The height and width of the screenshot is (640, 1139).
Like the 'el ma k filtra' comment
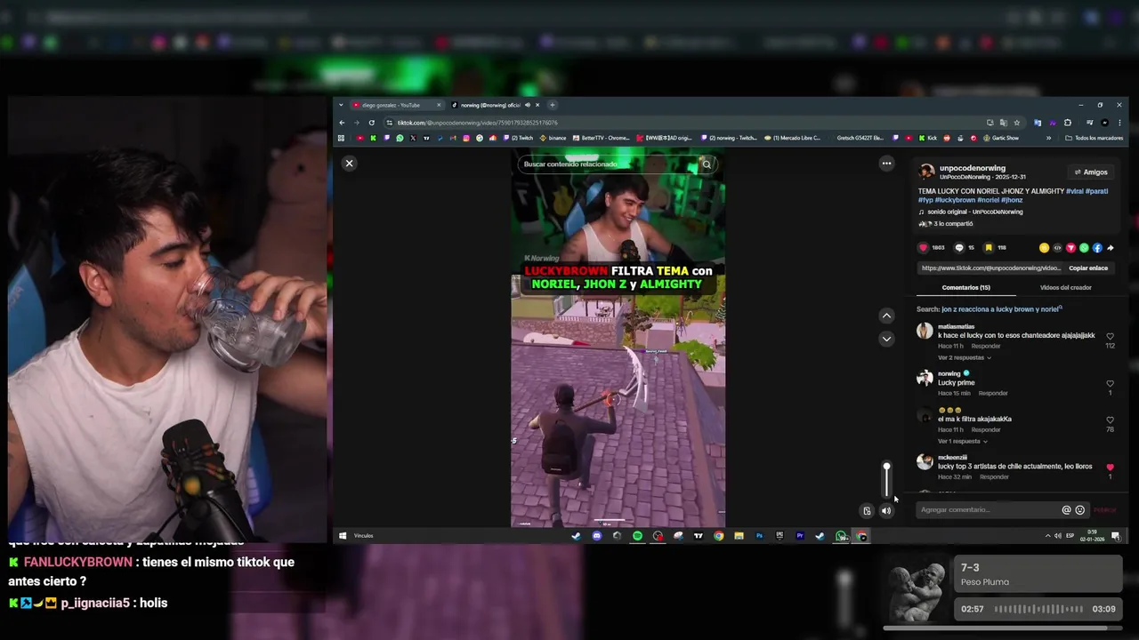(x=1110, y=420)
